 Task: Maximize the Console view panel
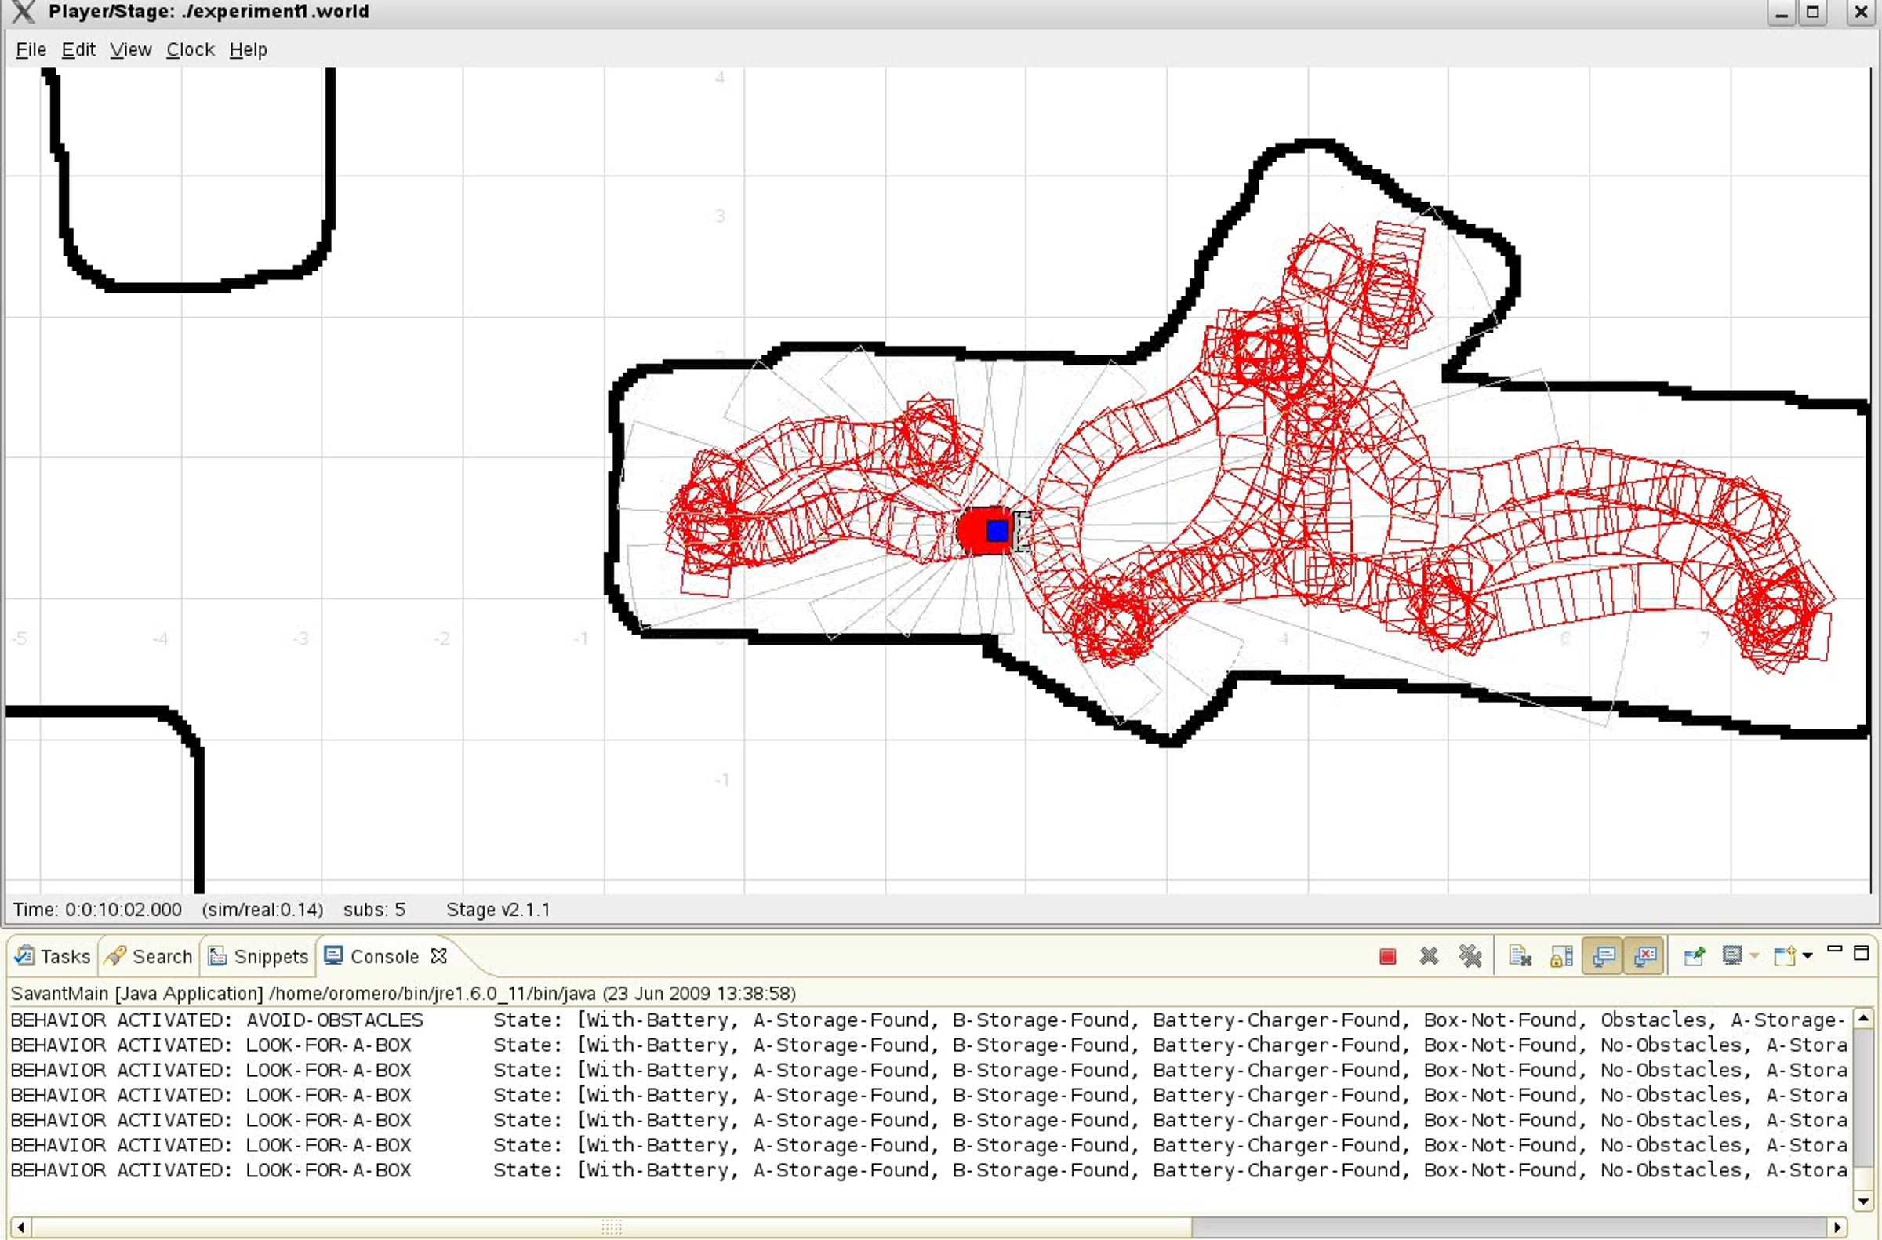1862,952
